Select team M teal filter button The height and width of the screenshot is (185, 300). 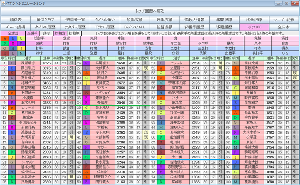click(21, 53)
